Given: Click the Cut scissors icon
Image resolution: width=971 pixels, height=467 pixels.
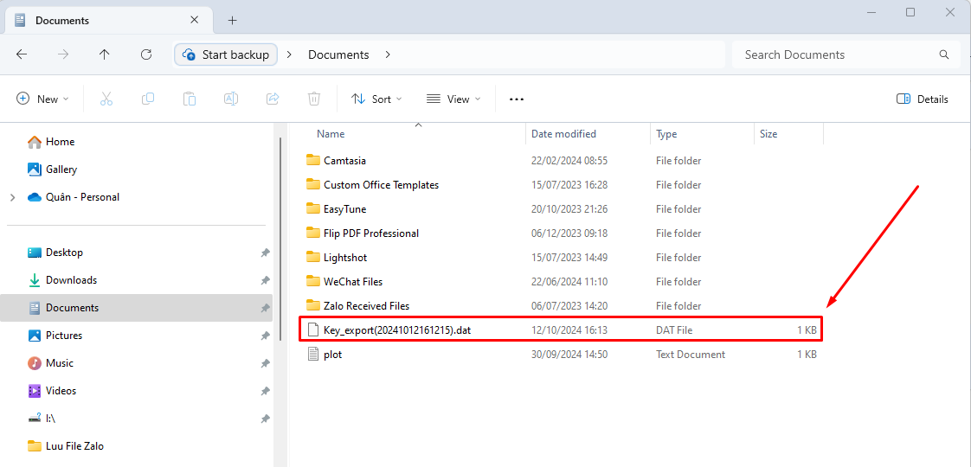Looking at the screenshot, I should click(x=106, y=99).
